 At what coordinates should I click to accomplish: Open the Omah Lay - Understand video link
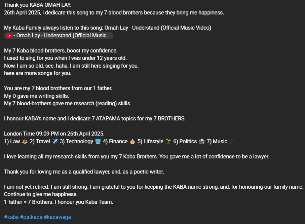pyautogui.click(x=63, y=36)
